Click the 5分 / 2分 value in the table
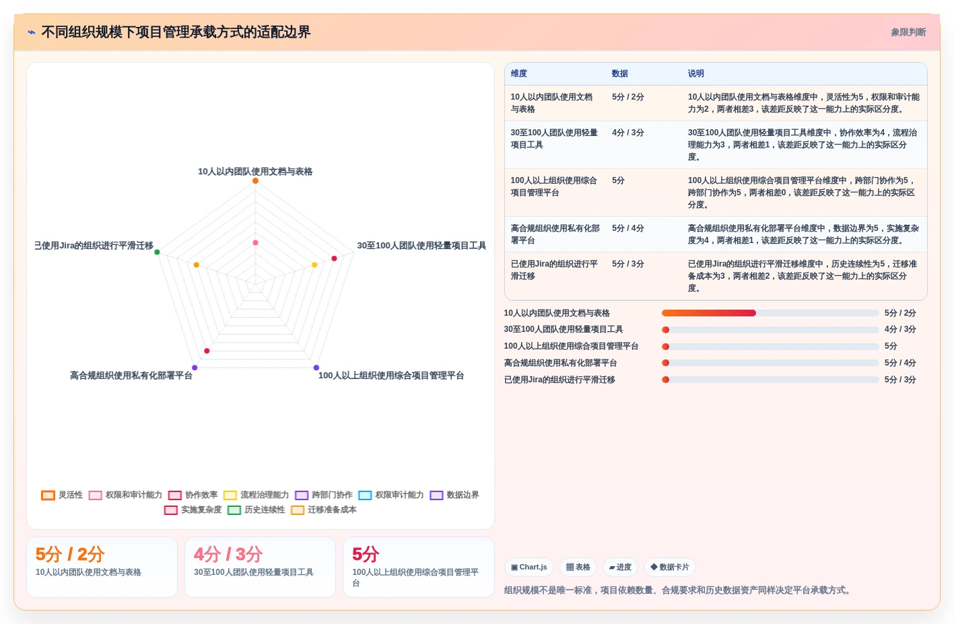 pyautogui.click(x=628, y=97)
